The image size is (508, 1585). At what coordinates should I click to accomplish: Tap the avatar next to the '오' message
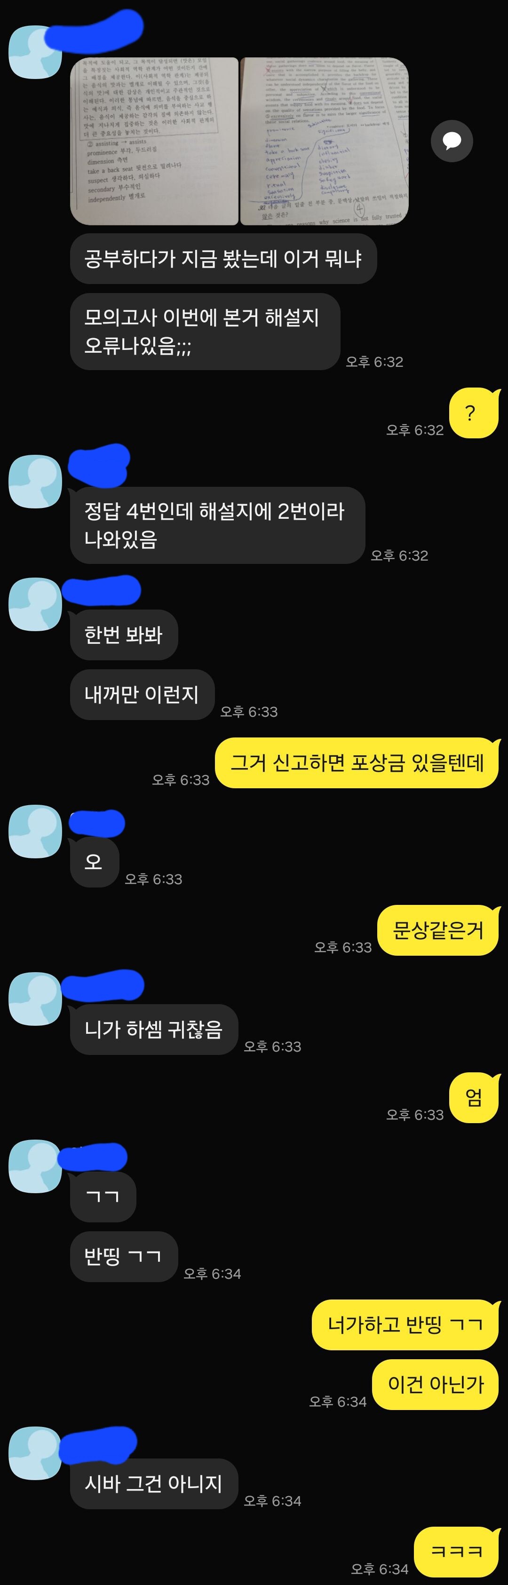[35, 831]
